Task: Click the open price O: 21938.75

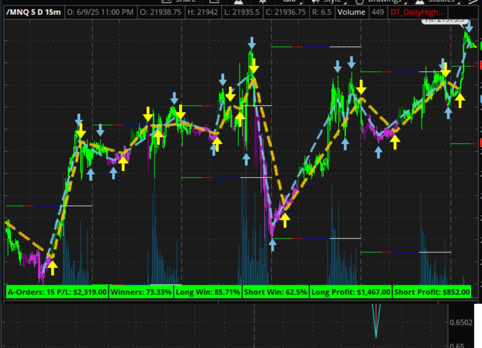Action: [160, 12]
